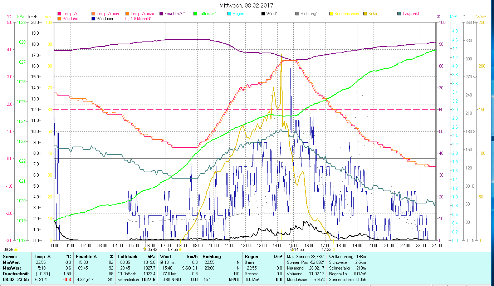Click the l/m² axis unit label at top right
494x286 pixels.
[453, 17]
